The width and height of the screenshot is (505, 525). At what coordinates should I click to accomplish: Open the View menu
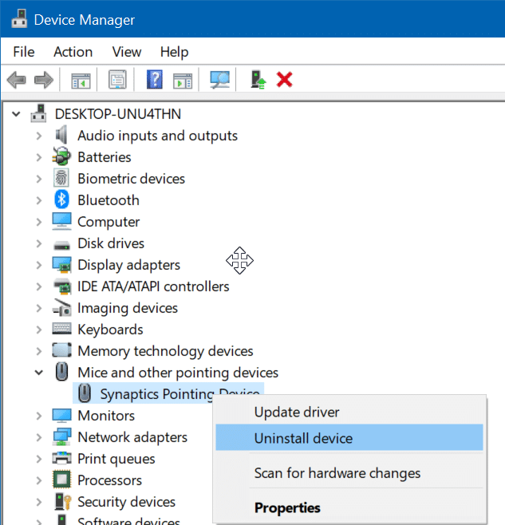pyautogui.click(x=127, y=52)
